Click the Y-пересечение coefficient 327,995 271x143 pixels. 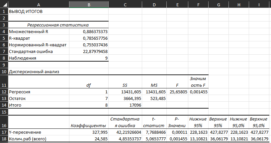click(89, 132)
